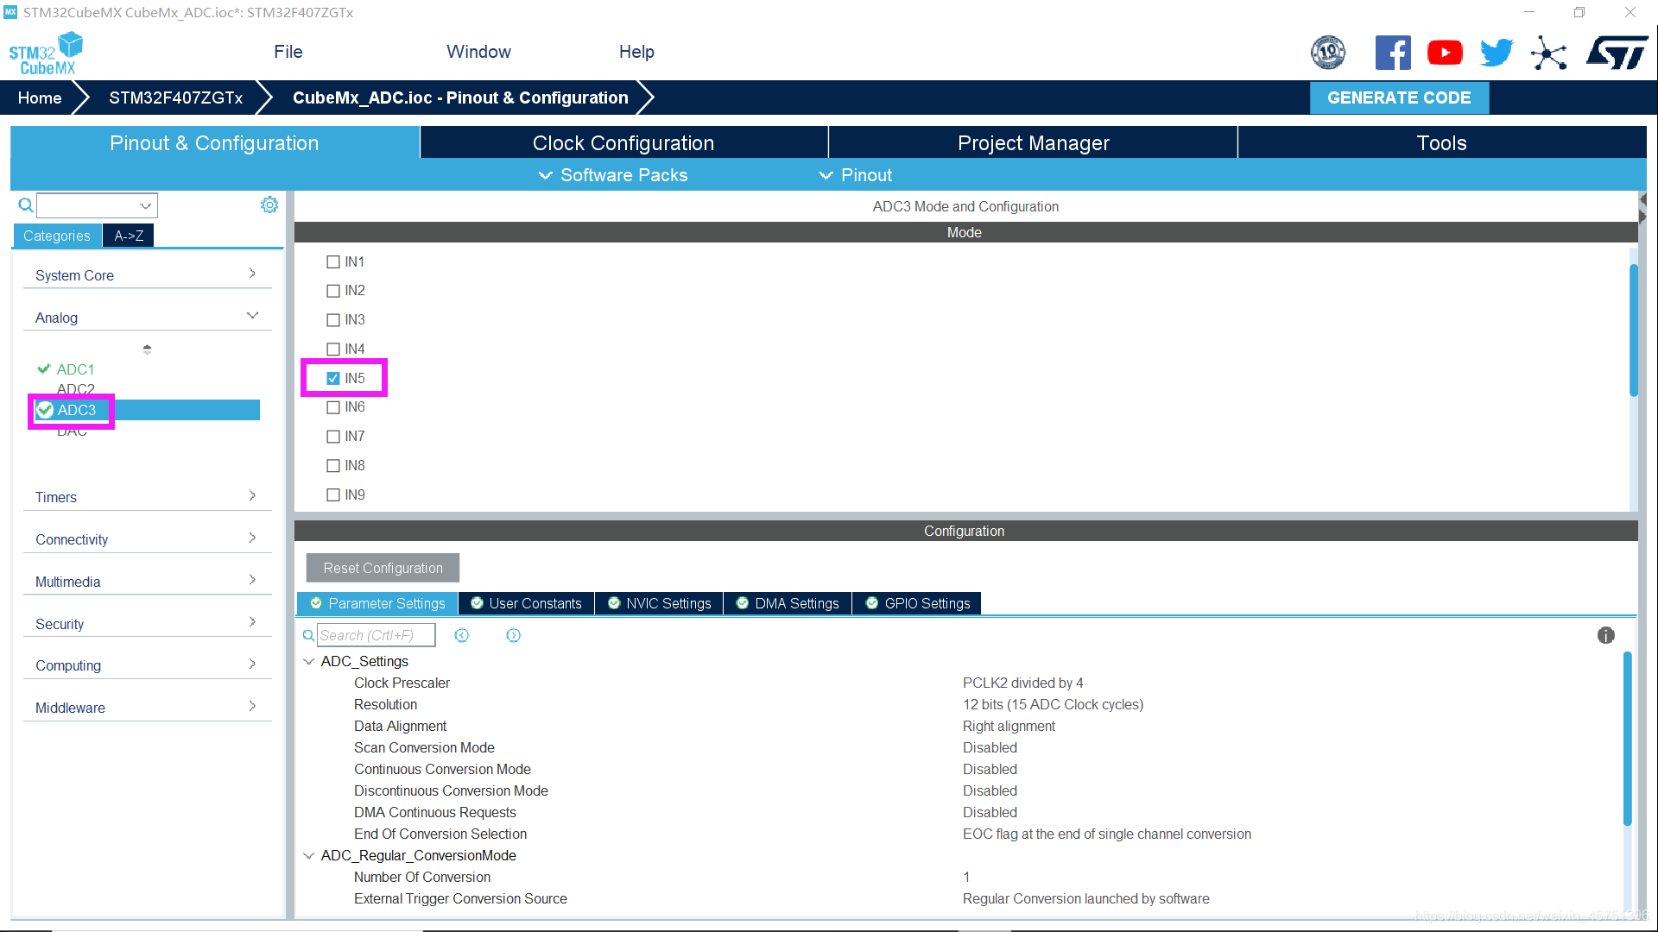
Task: Enable the IN1 channel checkbox
Action: pos(333,261)
